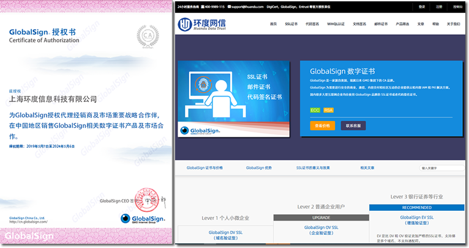Screen dimensions: 469x248
Task: Go to the 首页 home menu item
Action: pyautogui.click(x=274, y=24)
